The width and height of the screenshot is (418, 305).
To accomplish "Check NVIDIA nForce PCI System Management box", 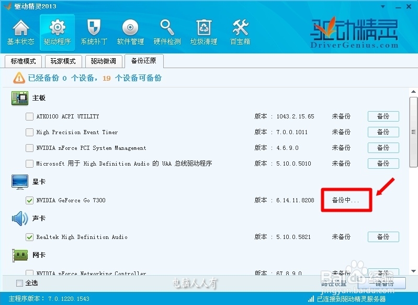I will tap(29, 148).
